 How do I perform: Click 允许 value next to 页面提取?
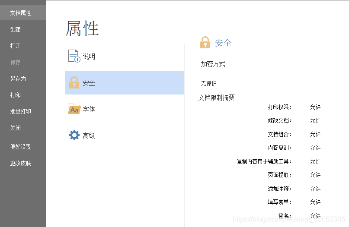[x=315, y=175]
